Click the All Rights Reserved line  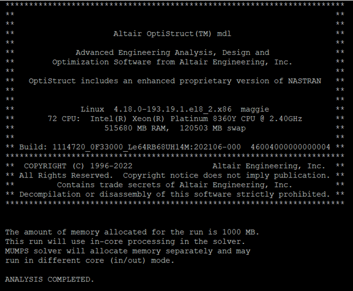coord(175,175)
